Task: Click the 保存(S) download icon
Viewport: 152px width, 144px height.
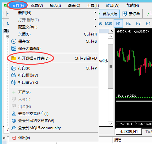Action: [14, 41]
